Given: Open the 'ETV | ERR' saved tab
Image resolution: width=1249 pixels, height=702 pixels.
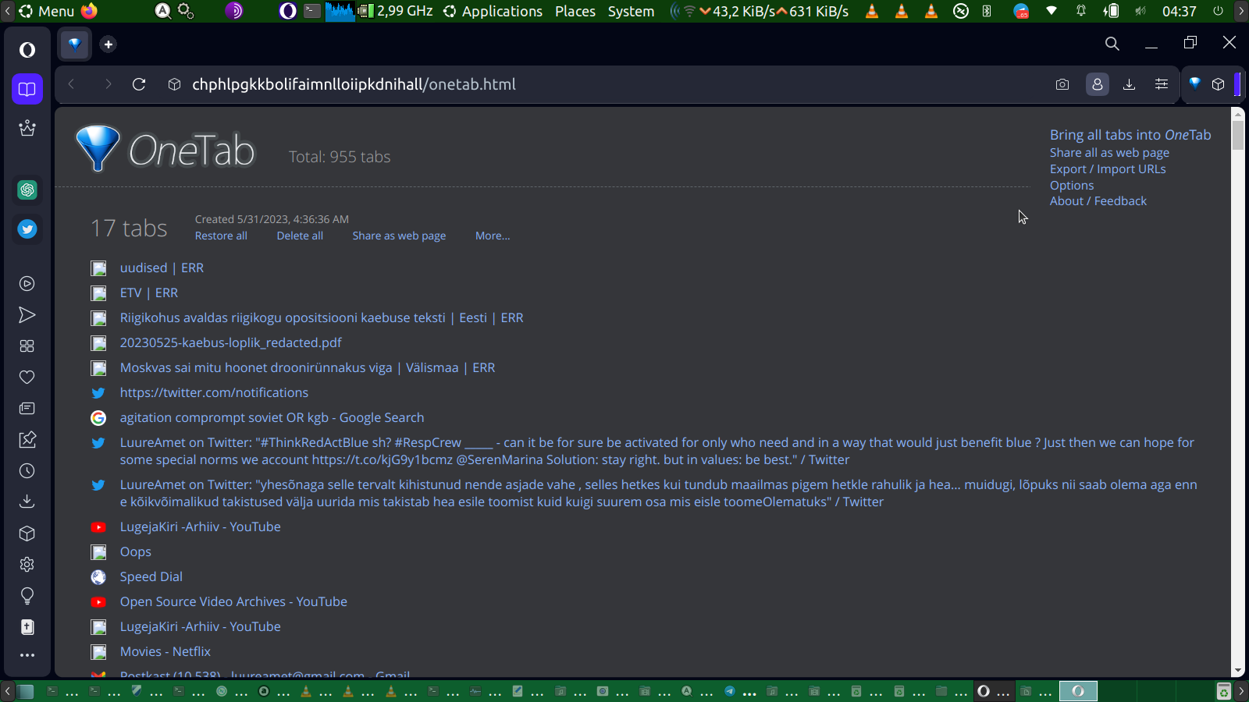Looking at the screenshot, I should [x=149, y=292].
